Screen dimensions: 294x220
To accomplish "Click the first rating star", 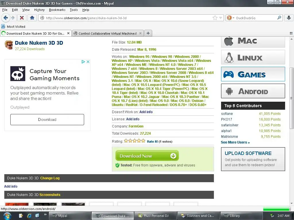I will click(x=126, y=141).
